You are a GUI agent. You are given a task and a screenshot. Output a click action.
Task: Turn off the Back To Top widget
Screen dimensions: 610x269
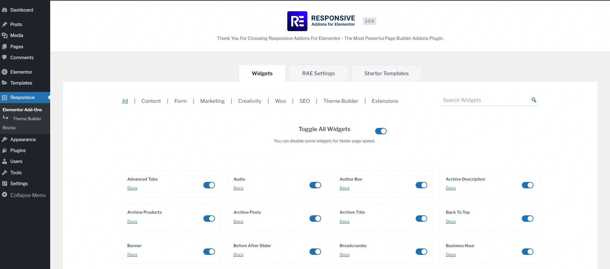pos(528,219)
